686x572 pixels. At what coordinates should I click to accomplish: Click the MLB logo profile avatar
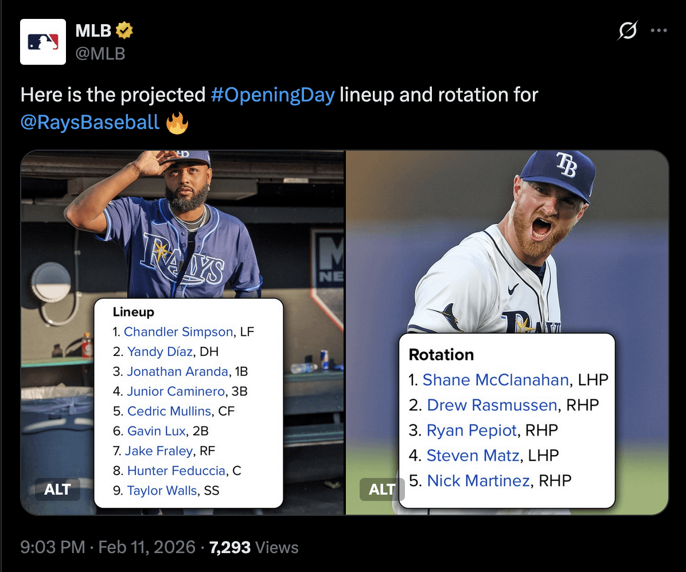click(x=43, y=42)
